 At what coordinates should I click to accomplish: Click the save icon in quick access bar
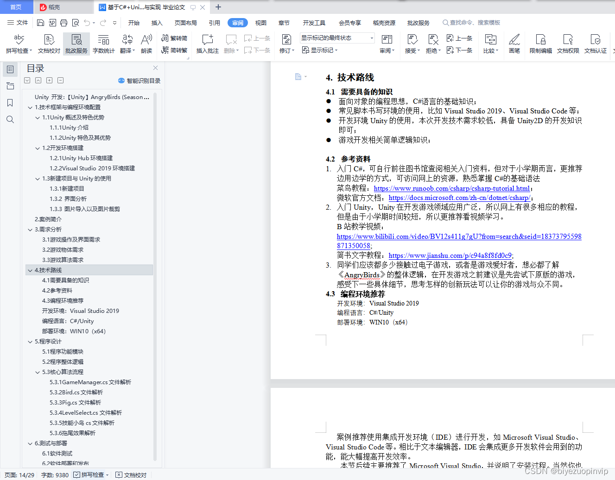pyautogui.click(x=40, y=23)
